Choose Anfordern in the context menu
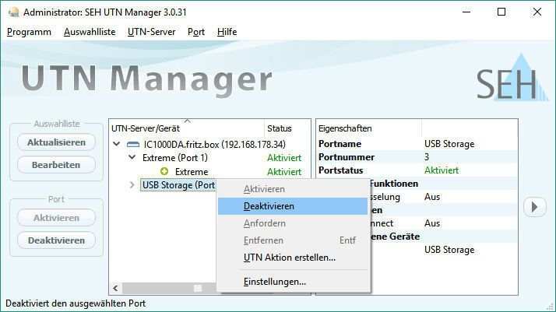This screenshot has width=556, height=312. [x=293, y=223]
